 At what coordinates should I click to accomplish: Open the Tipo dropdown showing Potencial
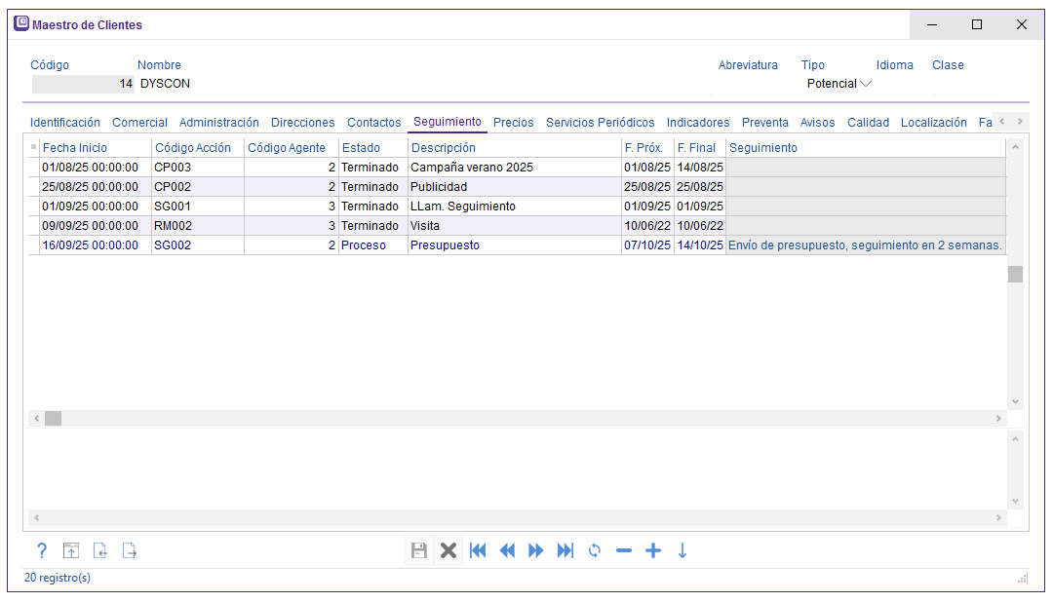click(x=838, y=84)
